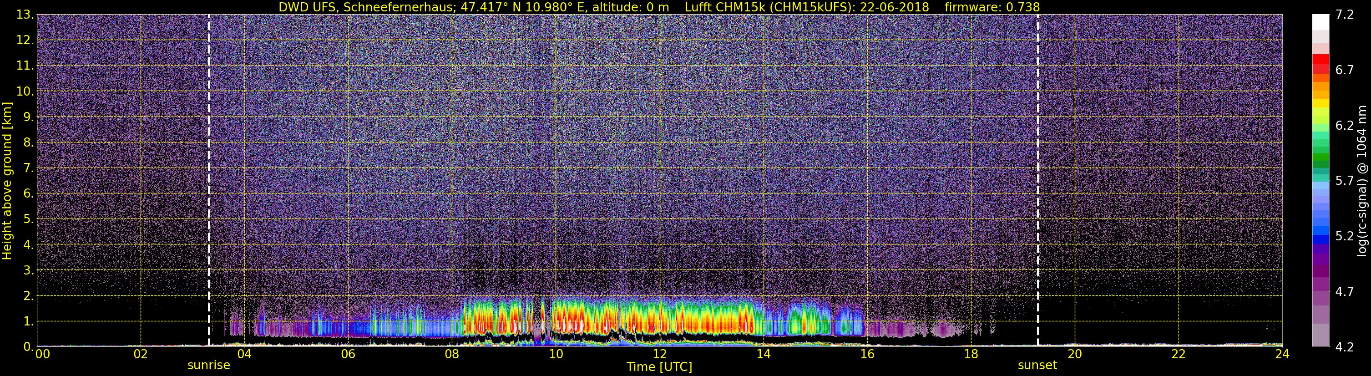Click the '0.' height tick label
This screenshot has height=376, width=1371.
28,347
